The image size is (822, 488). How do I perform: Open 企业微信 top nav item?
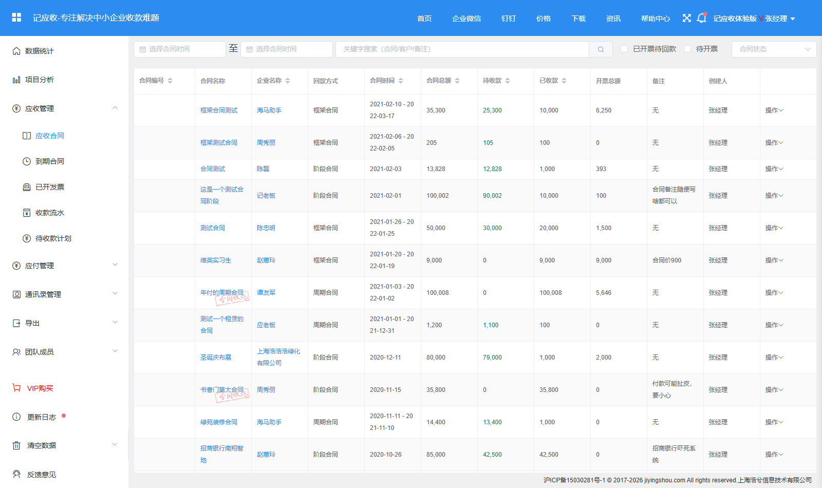coord(466,18)
